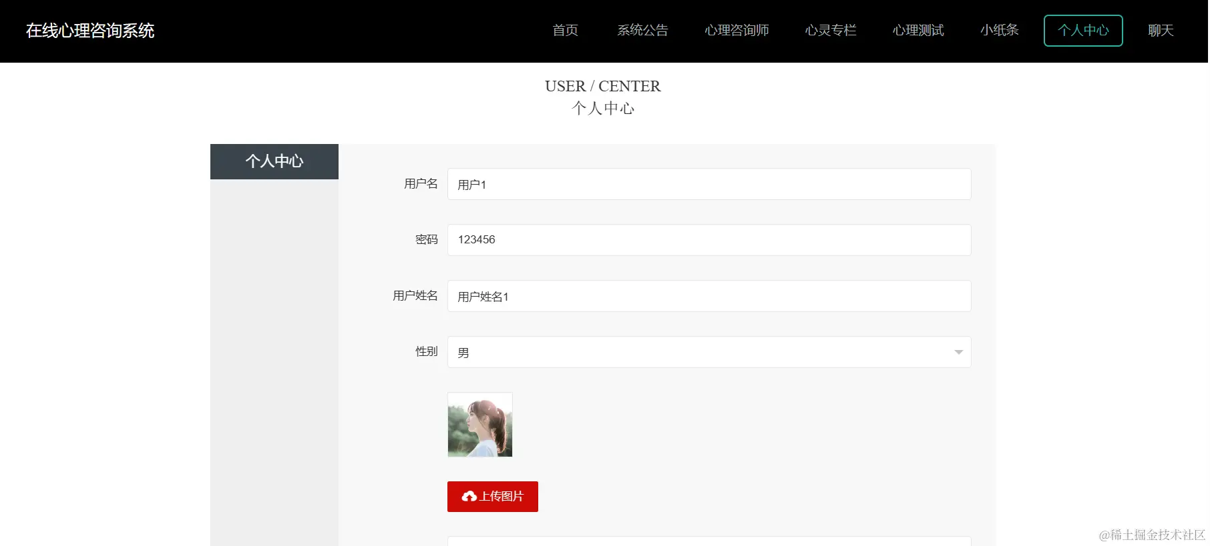The height and width of the screenshot is (546, 1210).
Task: Click the uploaded avatar photo thumbnail
Action: [480, 425]
